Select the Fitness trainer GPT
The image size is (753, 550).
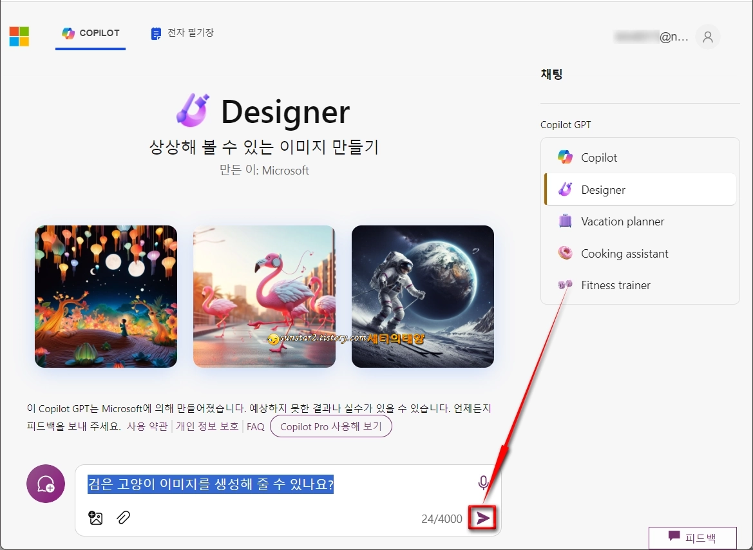(616, 285)
